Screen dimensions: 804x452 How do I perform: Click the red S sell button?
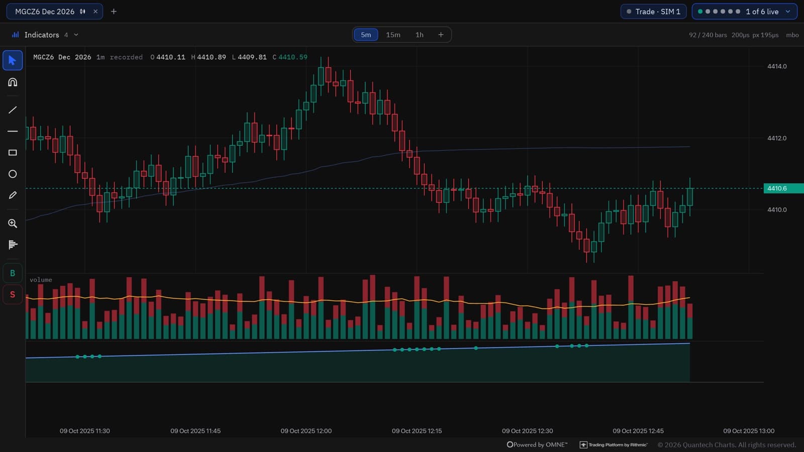[x=13, y=294]
